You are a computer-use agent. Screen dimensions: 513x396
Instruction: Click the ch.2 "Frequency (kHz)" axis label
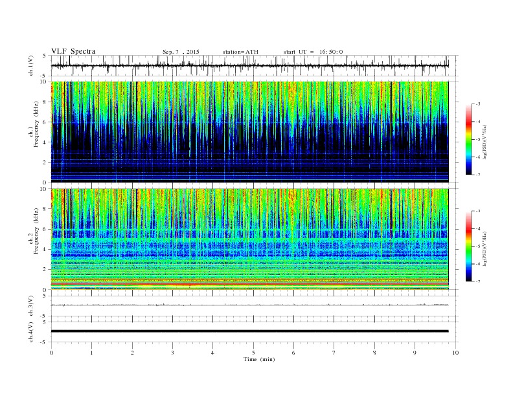pos(36,230)
